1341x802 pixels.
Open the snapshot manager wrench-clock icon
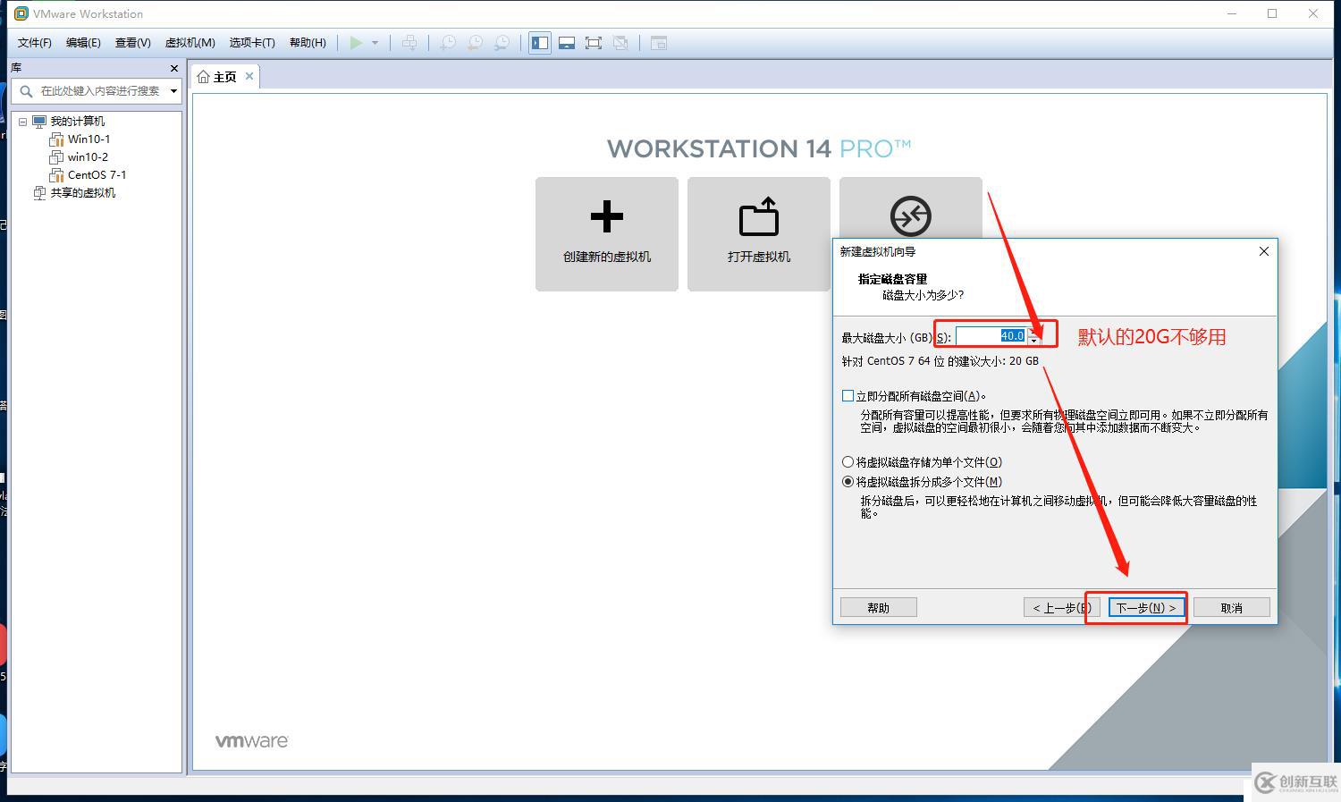pos(502,43)
